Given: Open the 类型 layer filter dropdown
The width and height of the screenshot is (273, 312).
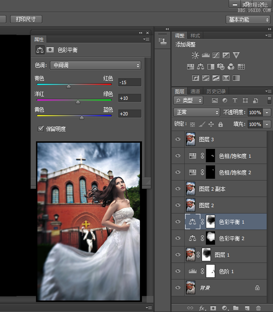Looking at the screenshot, I should pos(188,101).
